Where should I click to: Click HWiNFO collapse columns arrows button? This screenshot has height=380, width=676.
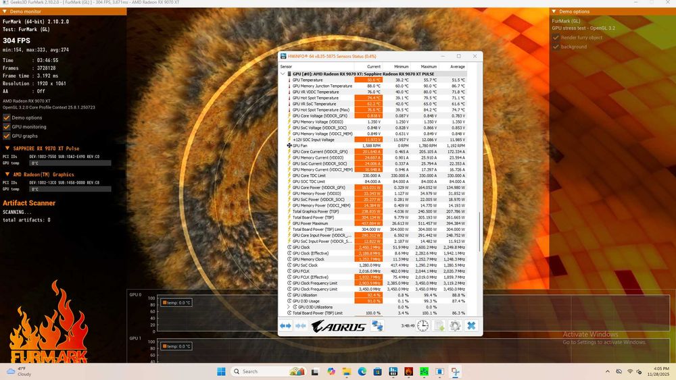pyautogui.click(x=301, y=326)
